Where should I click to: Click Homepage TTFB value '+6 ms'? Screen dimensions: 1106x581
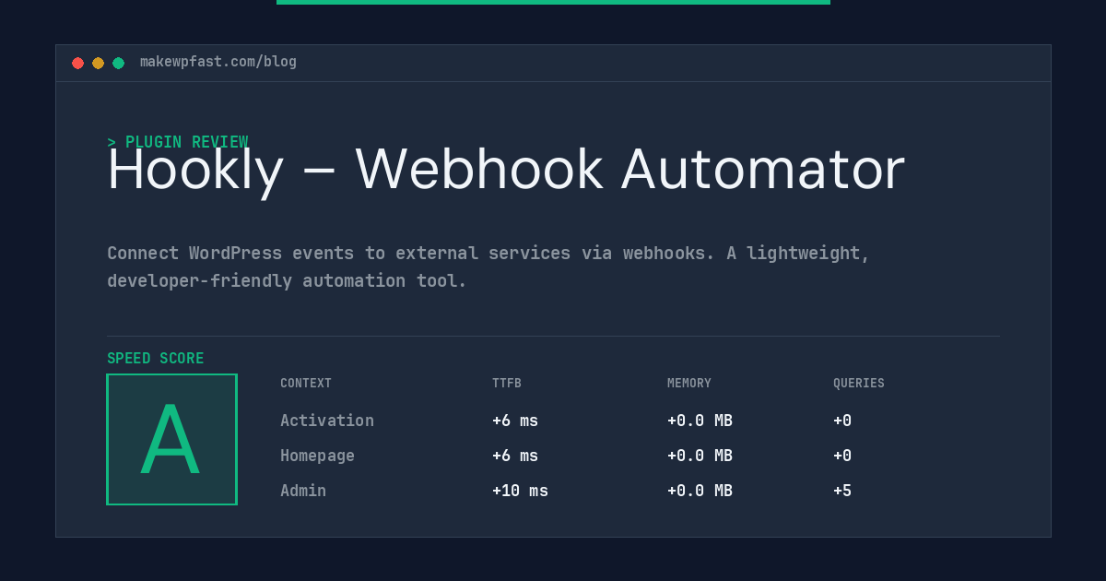click(515, 456)
